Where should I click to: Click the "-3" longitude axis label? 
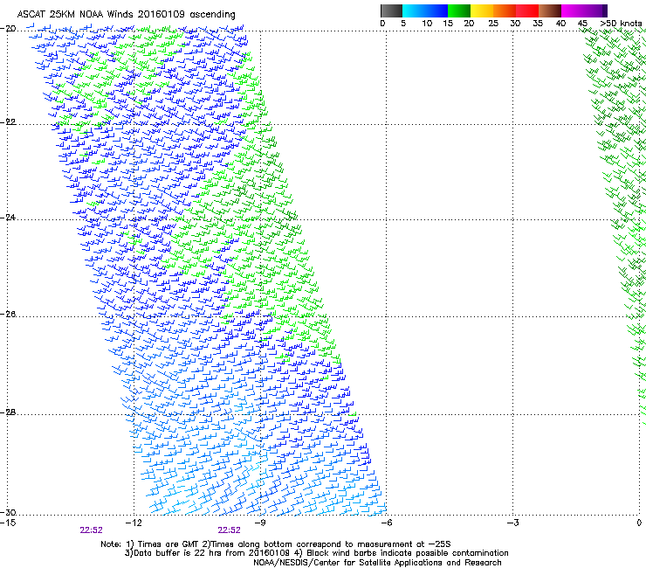pyautogui.click(x=512, y=523)
